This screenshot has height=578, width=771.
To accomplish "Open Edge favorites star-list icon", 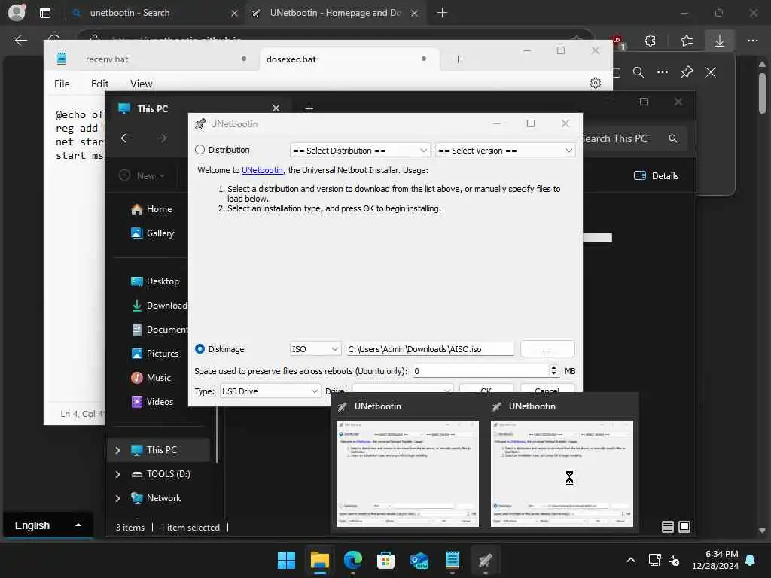I will coord(687,41).
